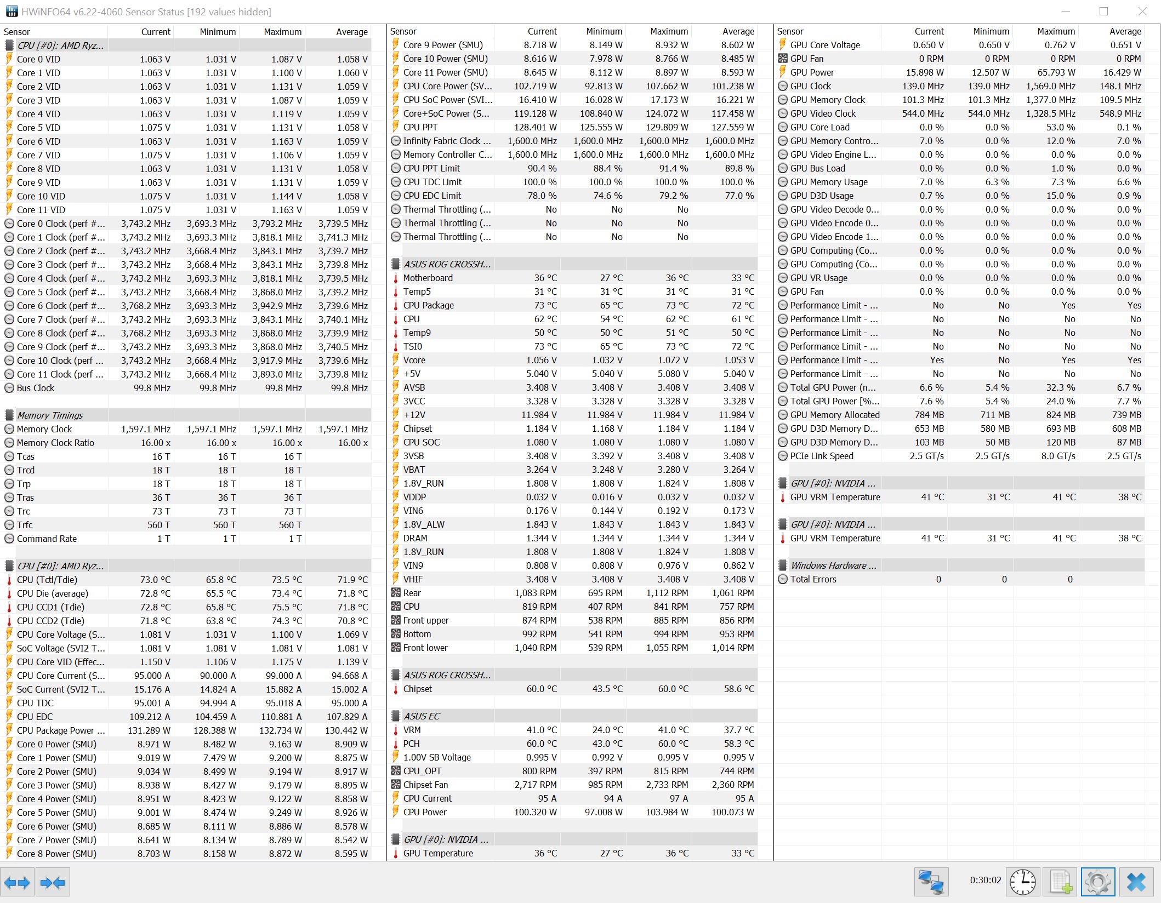Click the expand columns arrows button

click(x=17, y=882)
